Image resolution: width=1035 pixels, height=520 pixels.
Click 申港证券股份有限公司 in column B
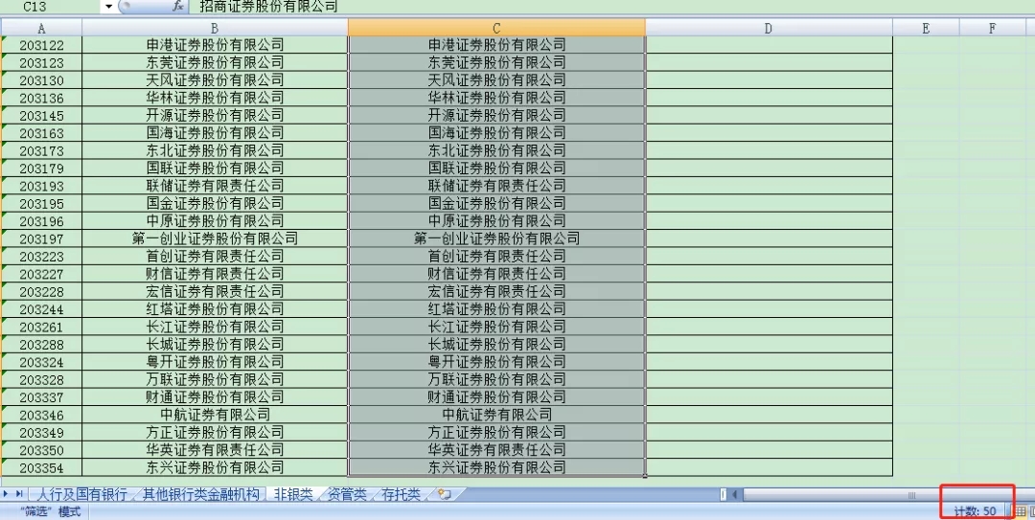215,45
